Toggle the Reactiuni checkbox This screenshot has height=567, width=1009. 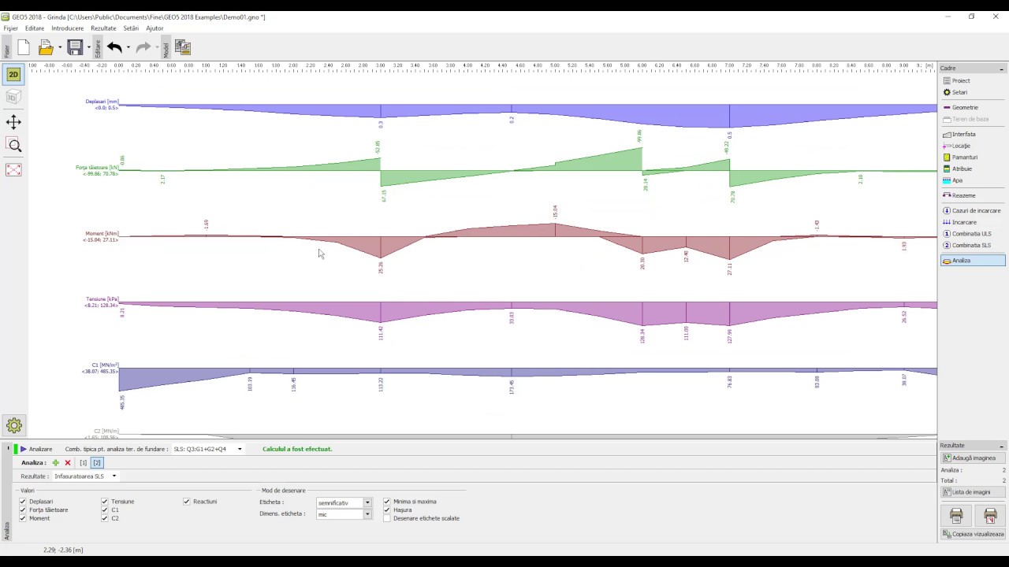coord(187,502)
